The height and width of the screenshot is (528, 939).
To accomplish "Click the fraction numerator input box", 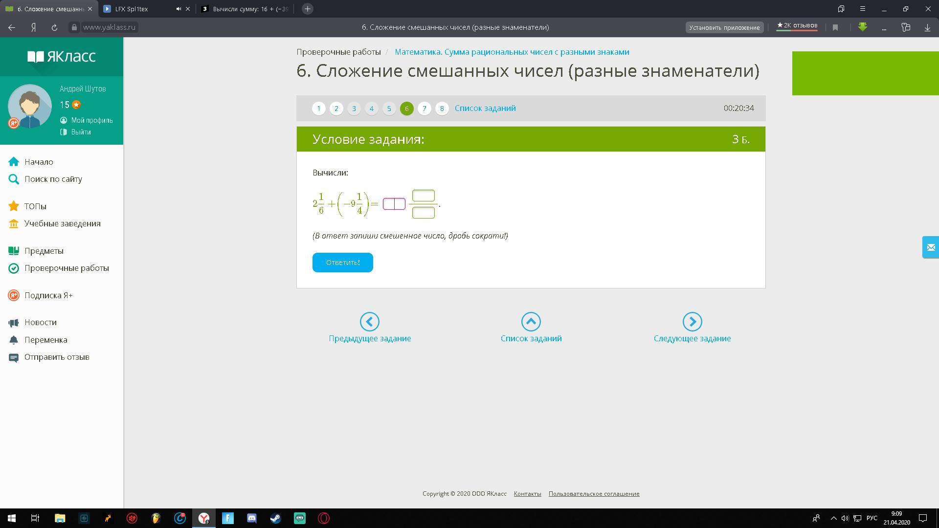I will pyautogui.click(x=423, y=196).
